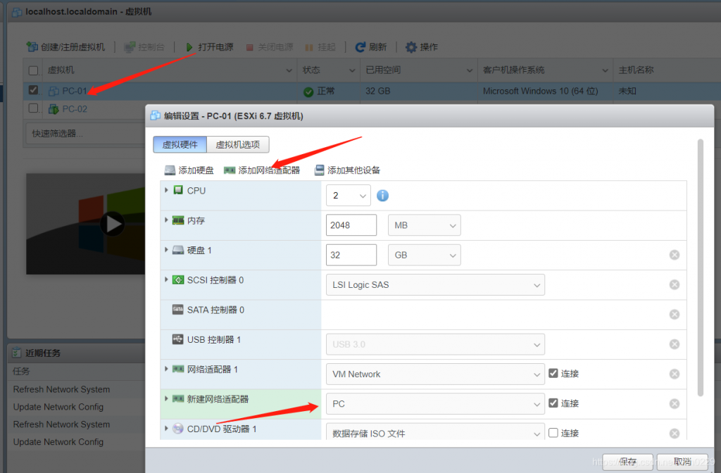Open the PC-01 virtual machine link
721x473 pixels.
75,91
